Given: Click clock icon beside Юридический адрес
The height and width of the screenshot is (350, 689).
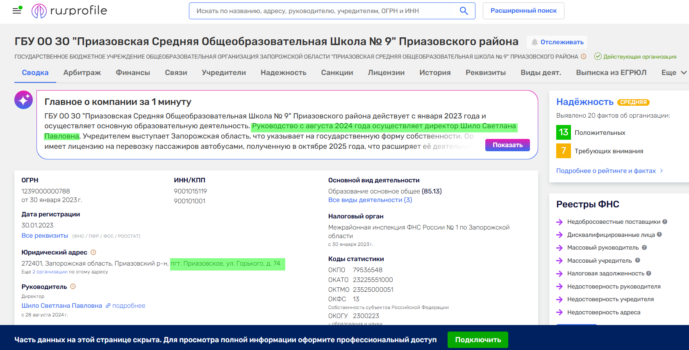Looking at the screenshot, I should point(93,252).
